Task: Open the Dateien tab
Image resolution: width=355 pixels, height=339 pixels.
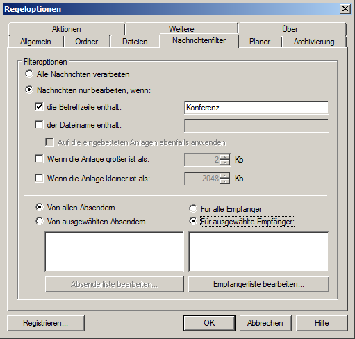Action: click(x=135, y=42)
